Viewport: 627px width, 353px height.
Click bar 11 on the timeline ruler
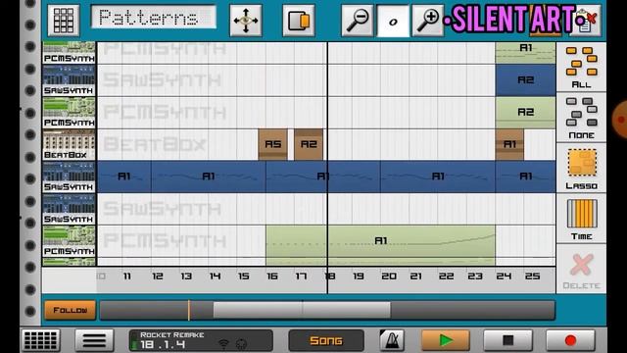[x=127, y=277]
